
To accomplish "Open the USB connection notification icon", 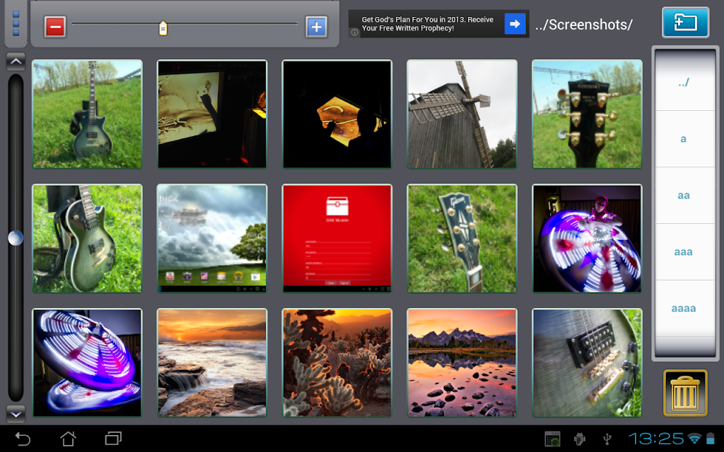I will [607, 439].
